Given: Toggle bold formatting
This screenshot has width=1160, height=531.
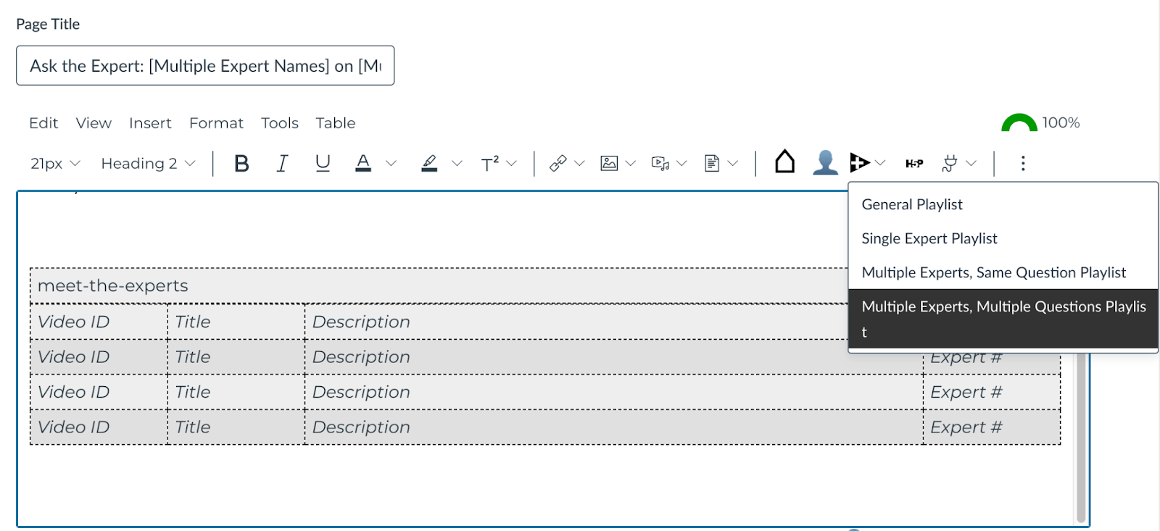Looking at the screenshot, I should tap(241, 164).
